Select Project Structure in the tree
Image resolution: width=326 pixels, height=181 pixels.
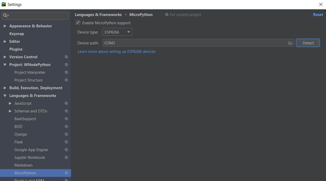pos(28,80)
